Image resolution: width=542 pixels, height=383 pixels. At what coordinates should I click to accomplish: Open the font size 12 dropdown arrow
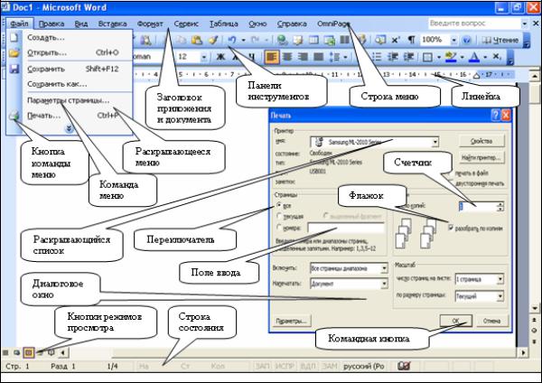click(x=204, y=57)
